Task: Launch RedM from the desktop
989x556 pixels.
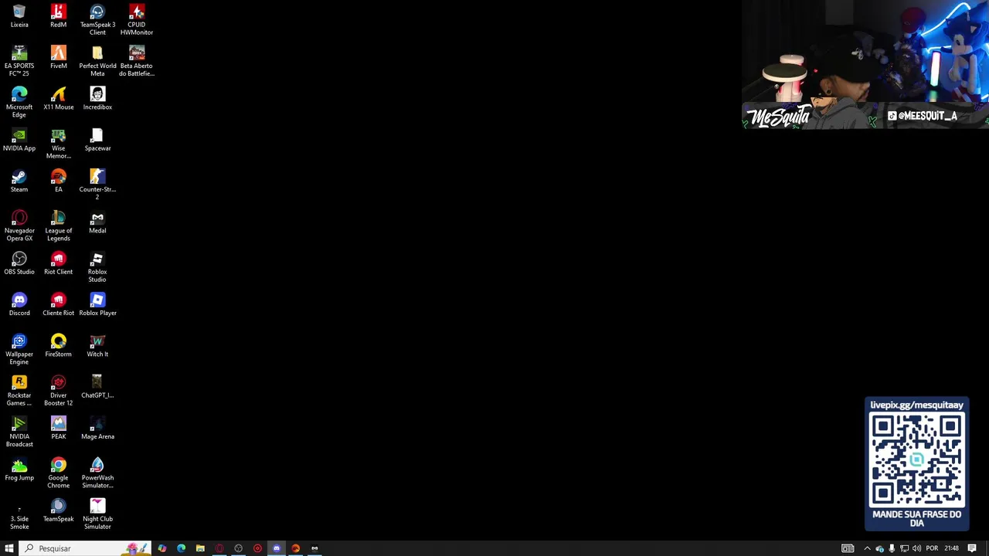Action: click(x=58, y=15)
